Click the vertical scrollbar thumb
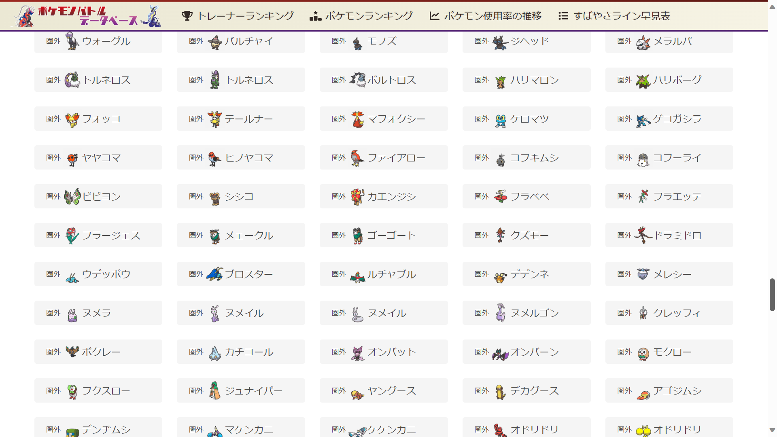 tap(772, 295)
